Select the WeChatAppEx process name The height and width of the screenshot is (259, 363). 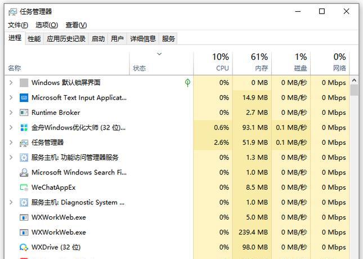pyautogui.click(x=53, y=187)
